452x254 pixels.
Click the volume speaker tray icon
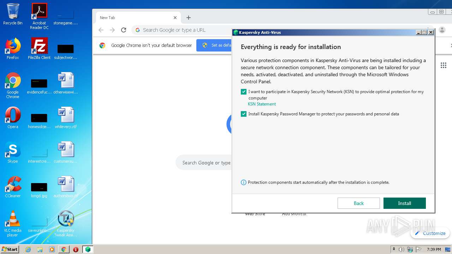tap(402, 249)
